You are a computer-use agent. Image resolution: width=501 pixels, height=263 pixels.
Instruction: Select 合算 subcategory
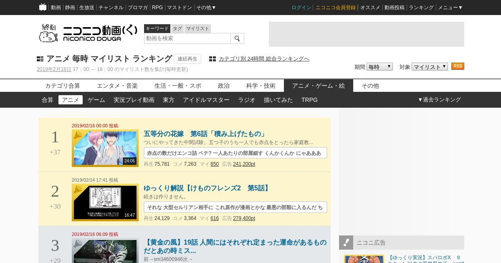tap(48, 100)
